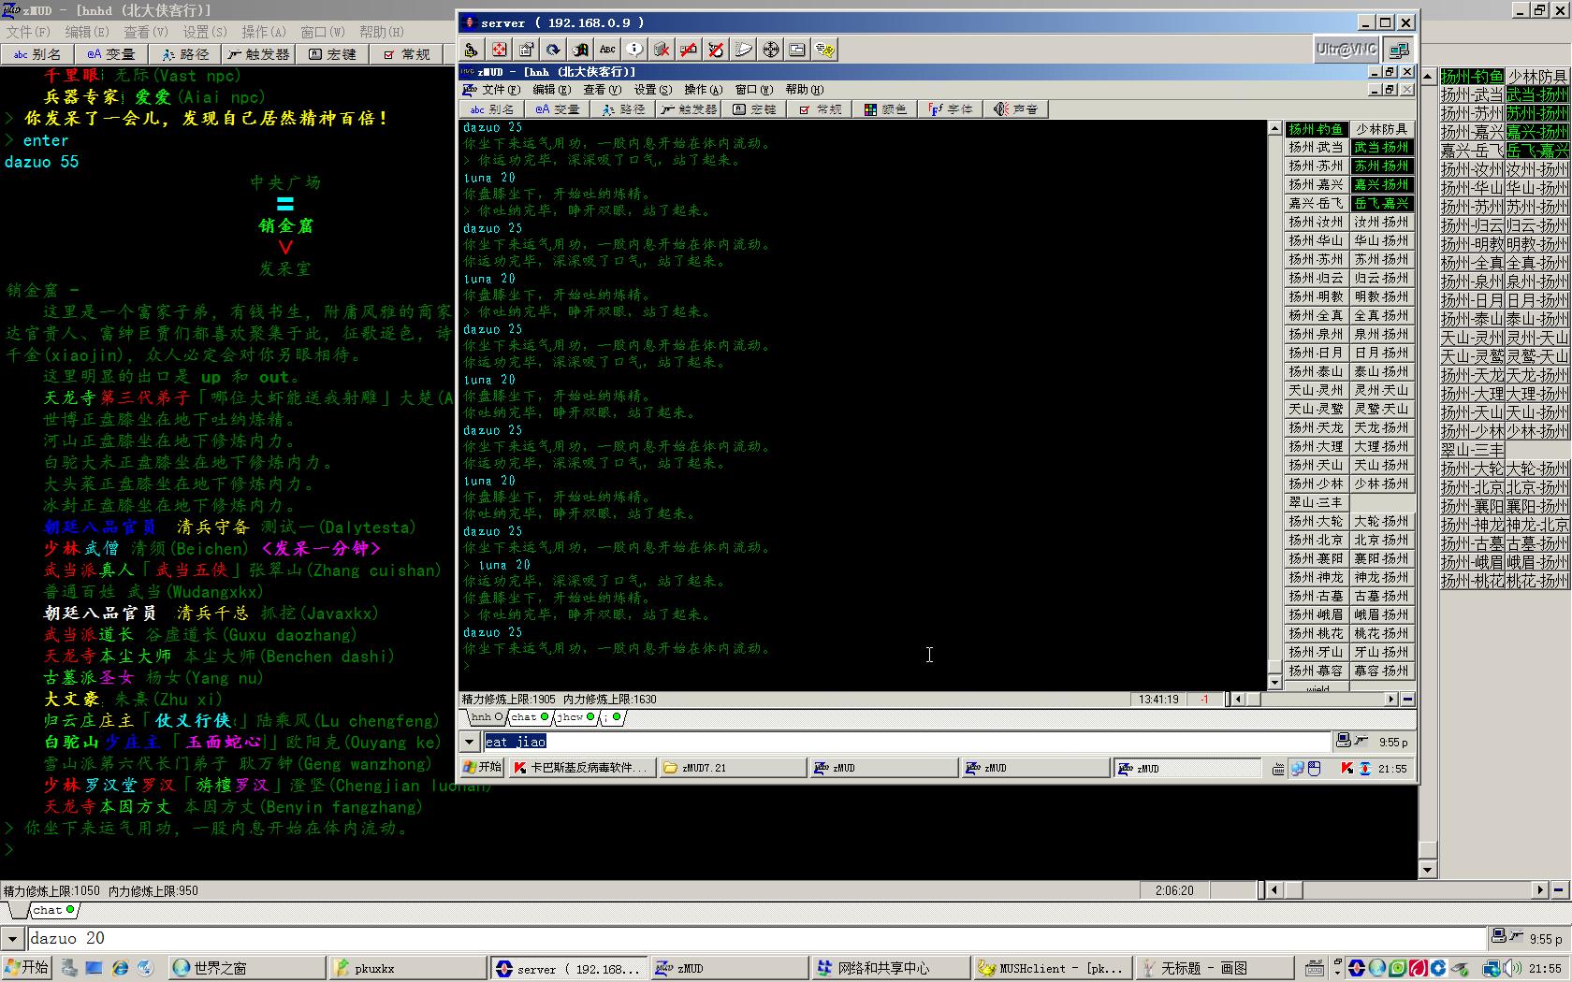Click 变量 variables button in VNC zMUD toolbar
1572x982 pixels.
558,109
